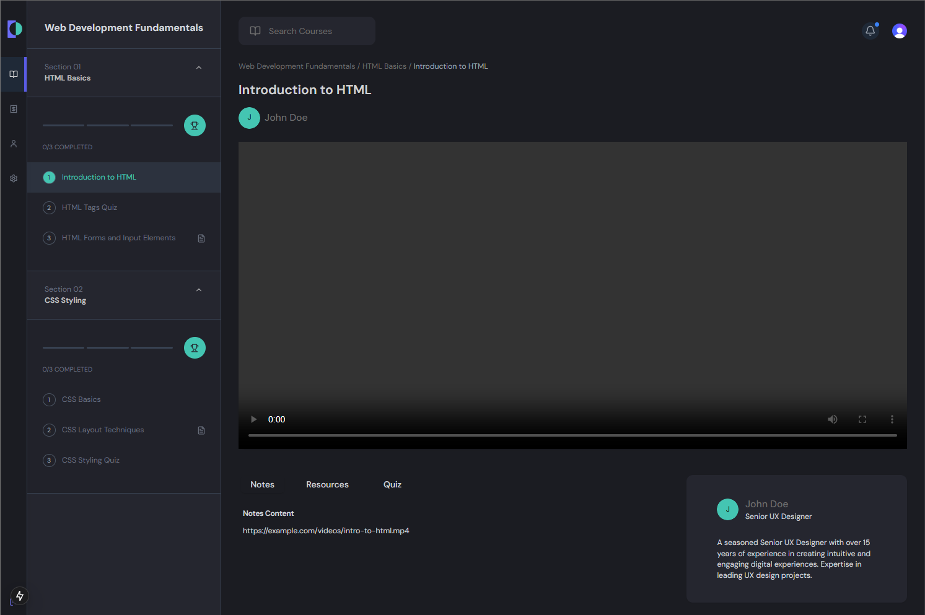Open lesson CSS Basics
Screen dimensions: 925x615
tap(124, 400)
